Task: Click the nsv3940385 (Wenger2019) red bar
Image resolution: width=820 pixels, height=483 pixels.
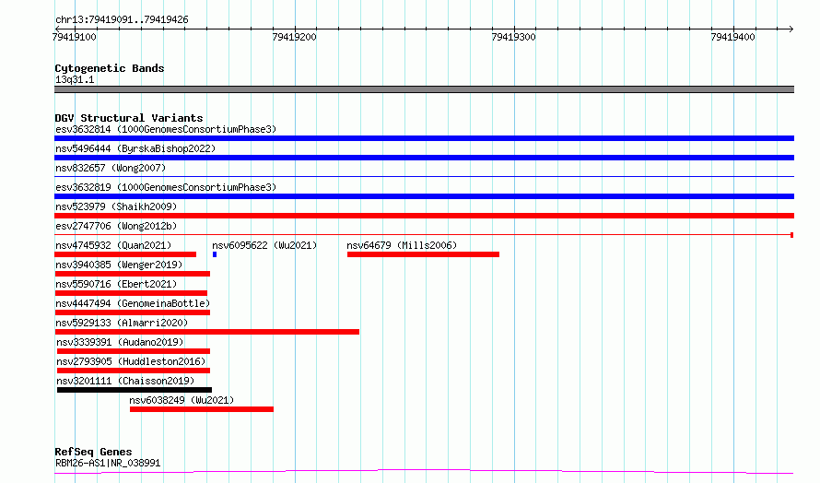Action: click(133, 274)
